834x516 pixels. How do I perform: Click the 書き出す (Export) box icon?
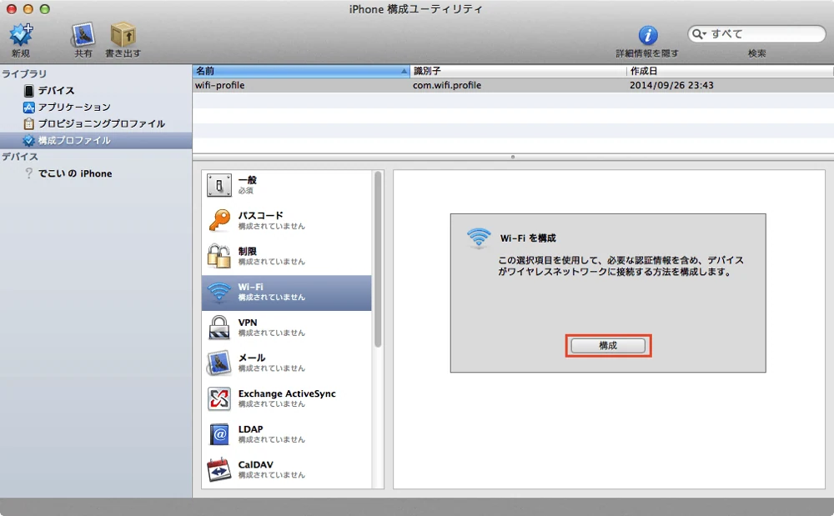[x=123, y=34]
